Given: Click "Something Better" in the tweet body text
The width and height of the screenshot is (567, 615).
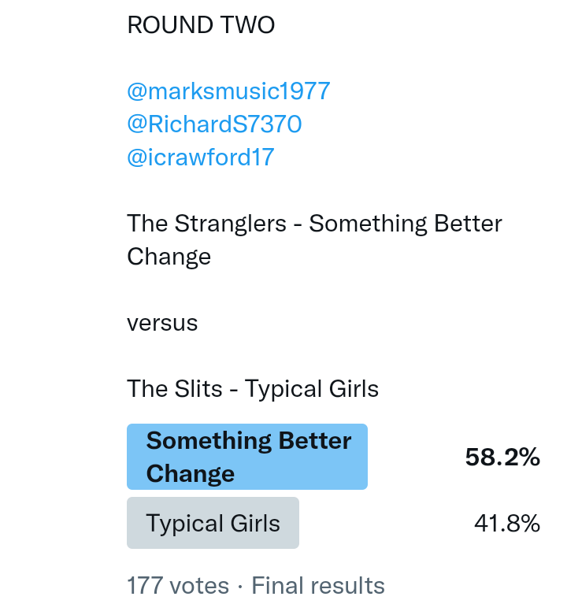Looking at the screenshot, I should pos(405,224).
